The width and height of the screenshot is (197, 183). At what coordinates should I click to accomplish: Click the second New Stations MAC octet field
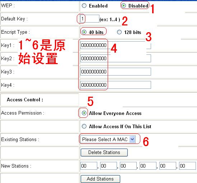point(108,166)
